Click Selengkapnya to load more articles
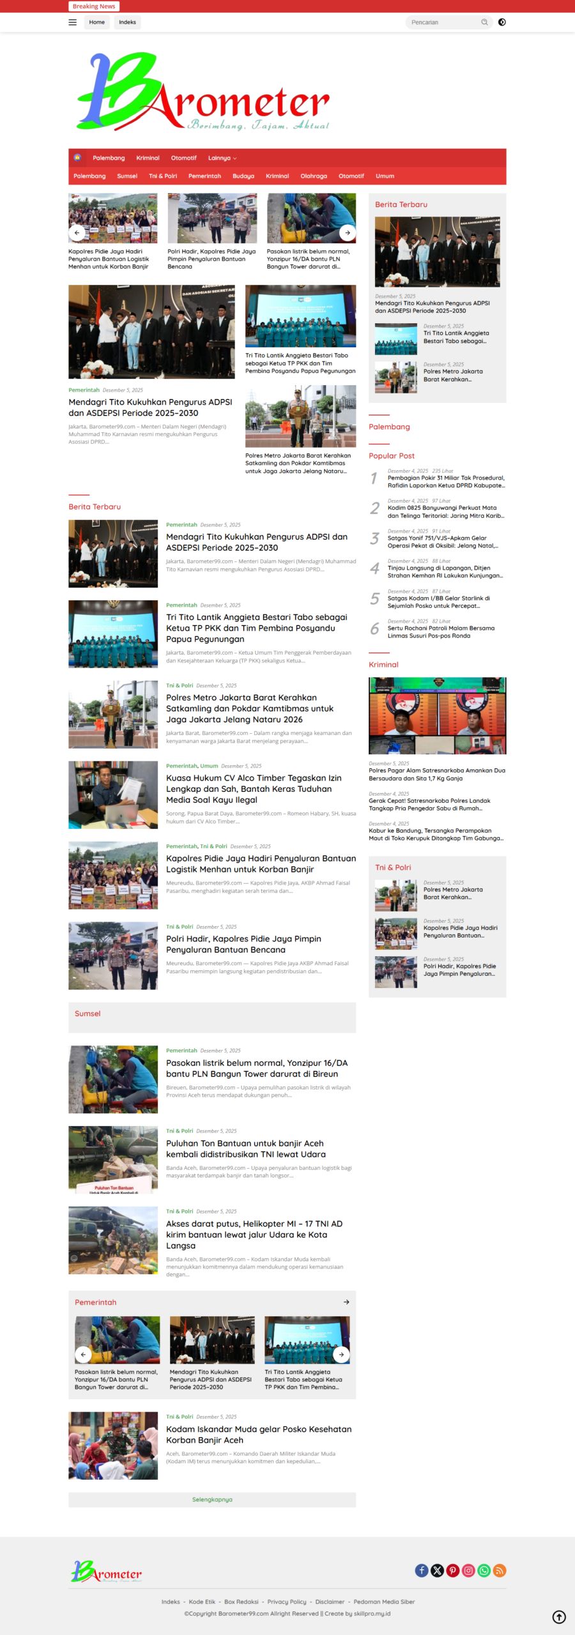575x1635 pixels. click(x=212, y=1499)
